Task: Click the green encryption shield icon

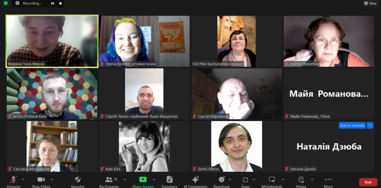Action: click(x=6, y=3)
